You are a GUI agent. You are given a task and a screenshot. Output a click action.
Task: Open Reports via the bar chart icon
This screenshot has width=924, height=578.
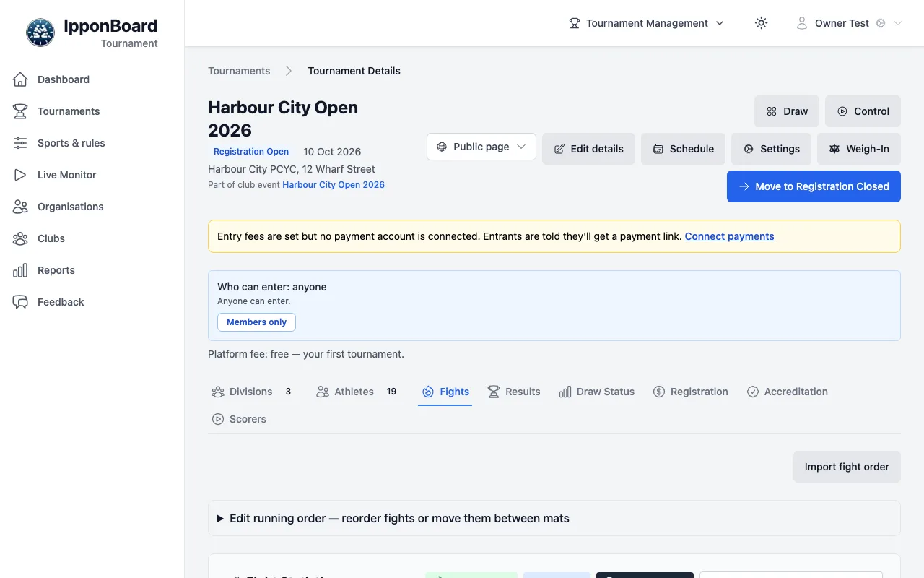tap(20, 270)
